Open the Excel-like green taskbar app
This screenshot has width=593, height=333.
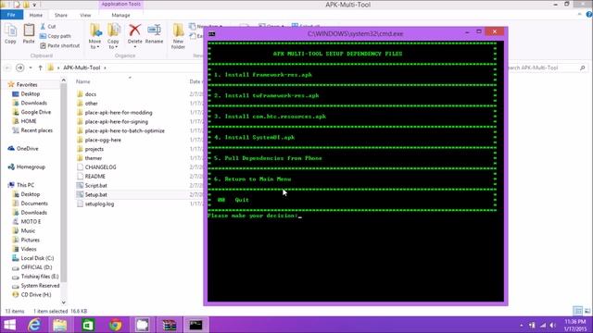[x=88, y=325]
